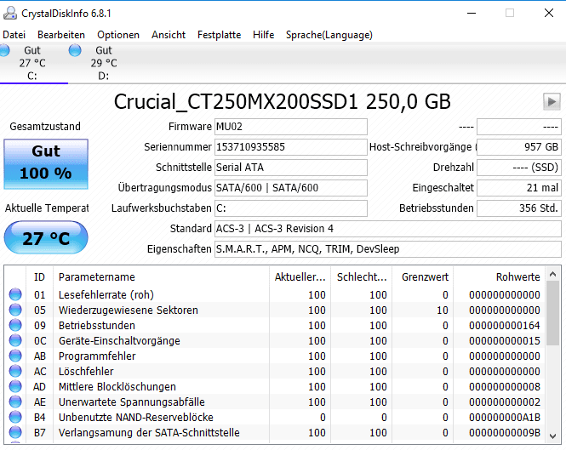Select the Unbenutzte NAND-Reserveblöcke row text
Screen dimensions: 566x450
(x=135, y=417)
